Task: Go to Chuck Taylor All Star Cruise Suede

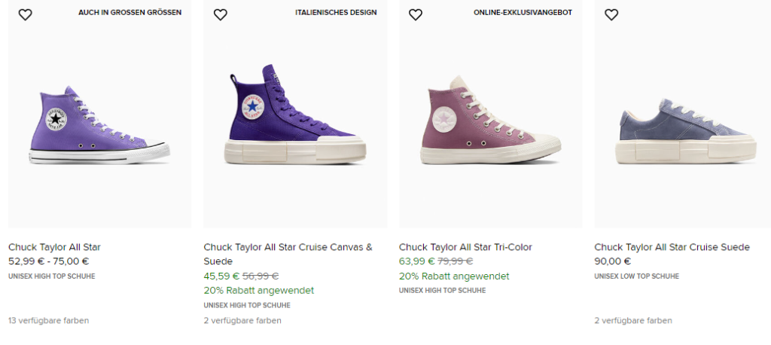Action: (x=672, y=247)
